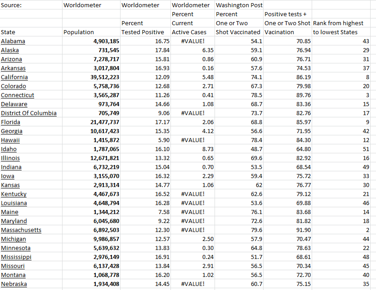Follow the Kentucky hyperlink
Screen dimensions: 376x290
(14, 194)
